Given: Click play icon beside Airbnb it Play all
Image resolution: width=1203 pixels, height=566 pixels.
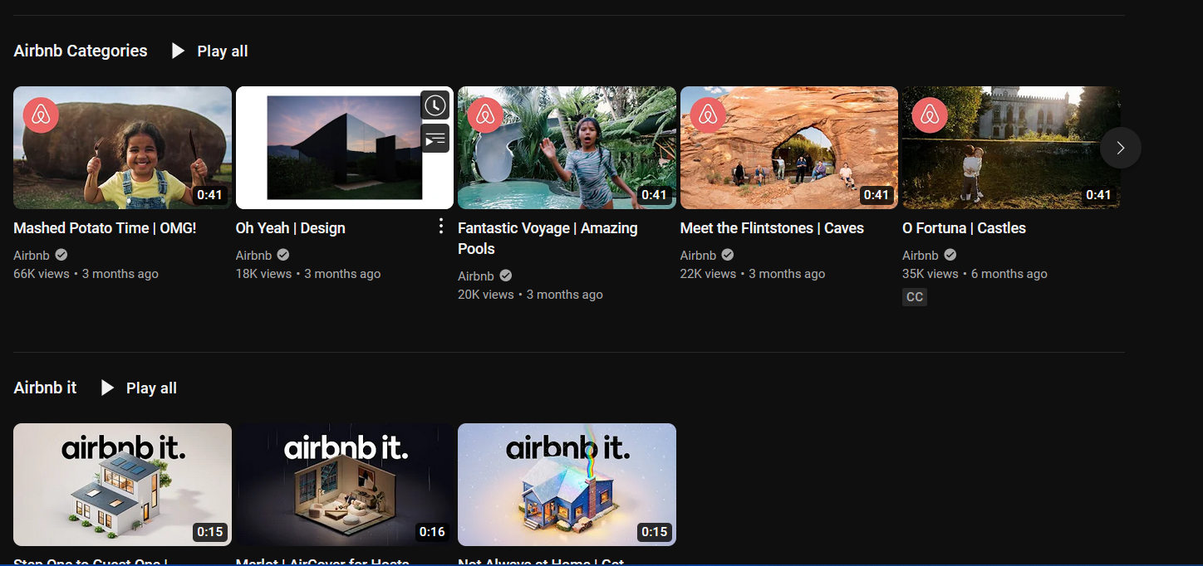Looking at the screenshot, I should [107, 388].
